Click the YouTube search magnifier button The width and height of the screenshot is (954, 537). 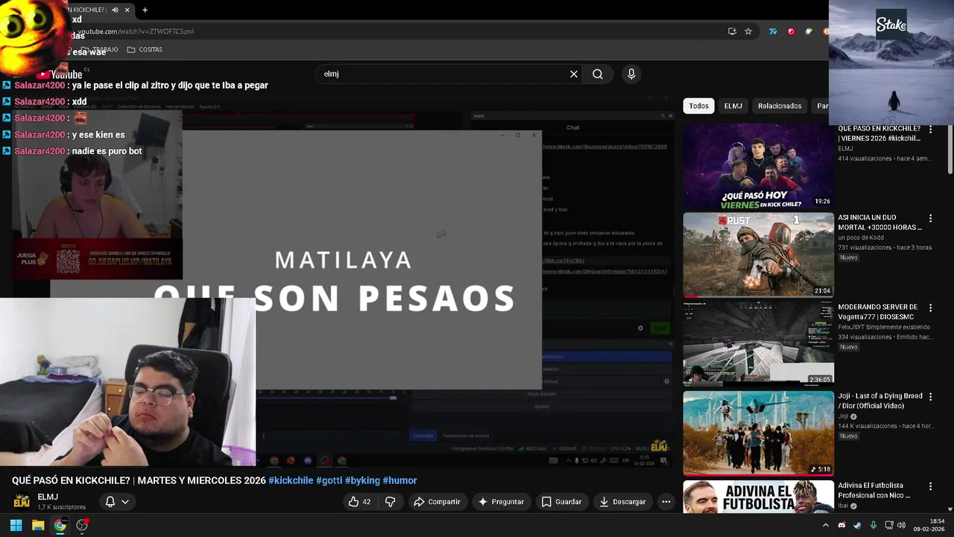598,74
